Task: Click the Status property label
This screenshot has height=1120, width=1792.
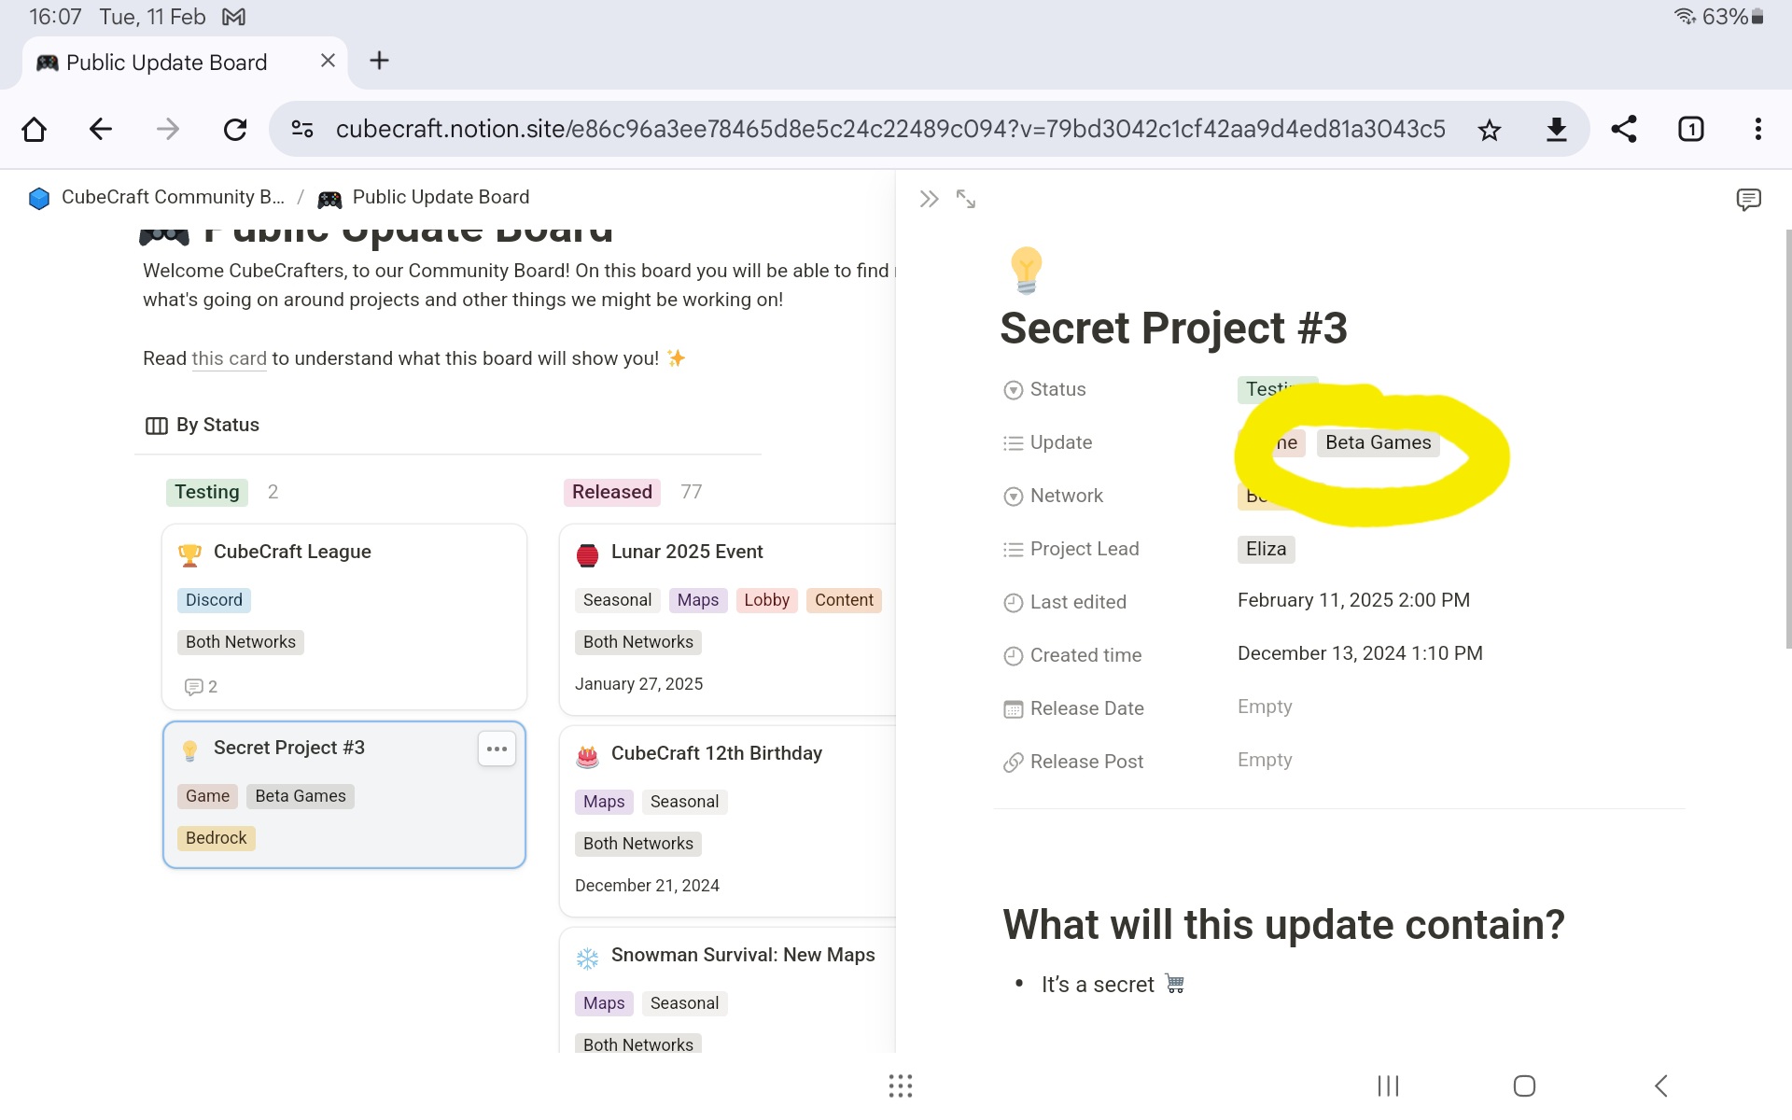Action: (1045, 389)
